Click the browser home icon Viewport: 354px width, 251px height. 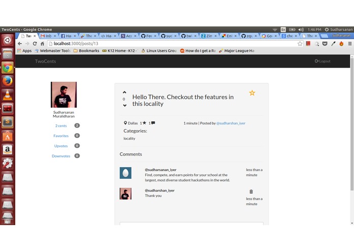(x=42, y=44)
